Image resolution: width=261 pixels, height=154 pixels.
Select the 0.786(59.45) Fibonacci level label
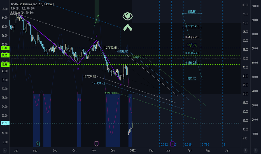[x=192, y=26]
